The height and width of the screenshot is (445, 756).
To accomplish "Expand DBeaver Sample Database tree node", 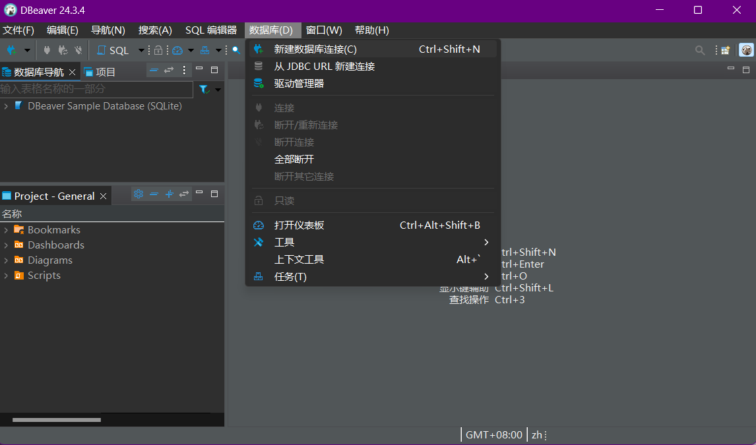I will [6, 106].
